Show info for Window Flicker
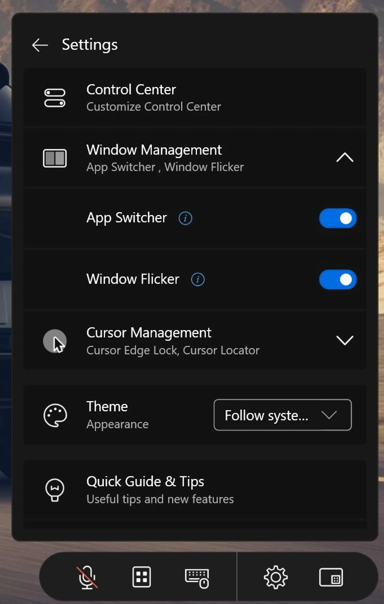This screenshot has width=384, height=604. point(198,279)
